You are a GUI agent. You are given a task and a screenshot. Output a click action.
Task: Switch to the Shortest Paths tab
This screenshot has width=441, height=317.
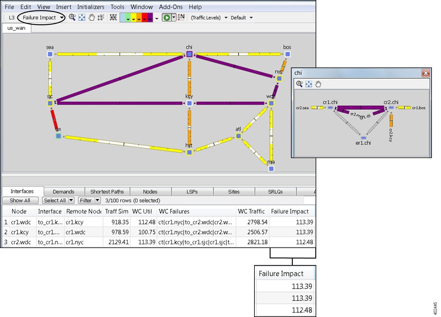click(x=107, y=192)
